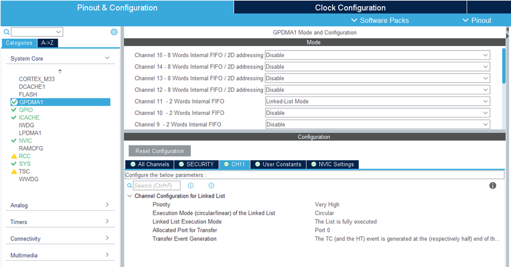The width and height of the screenshot is (511, 267).
Task: Click the parameter search magnifier icon
Action: tap(129, 185)
